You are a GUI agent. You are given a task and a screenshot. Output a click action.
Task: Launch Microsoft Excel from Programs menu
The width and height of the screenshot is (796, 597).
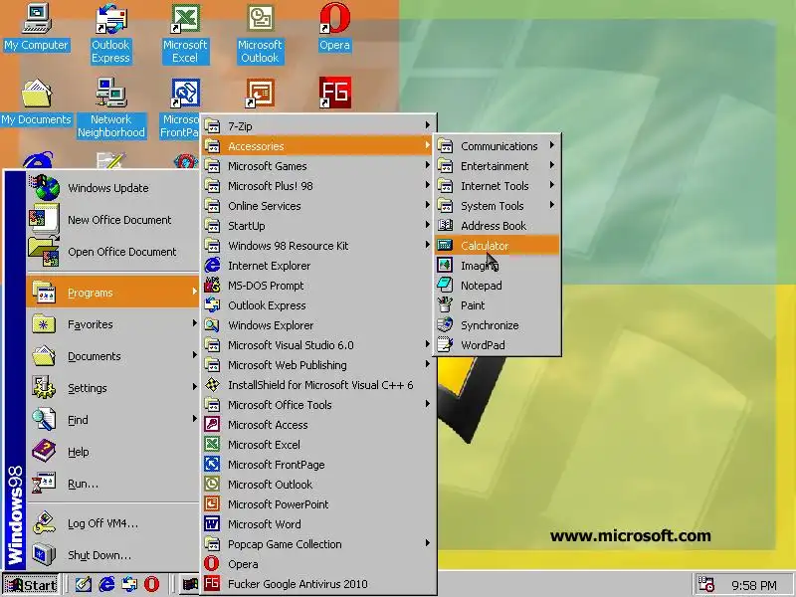point(318,444)
